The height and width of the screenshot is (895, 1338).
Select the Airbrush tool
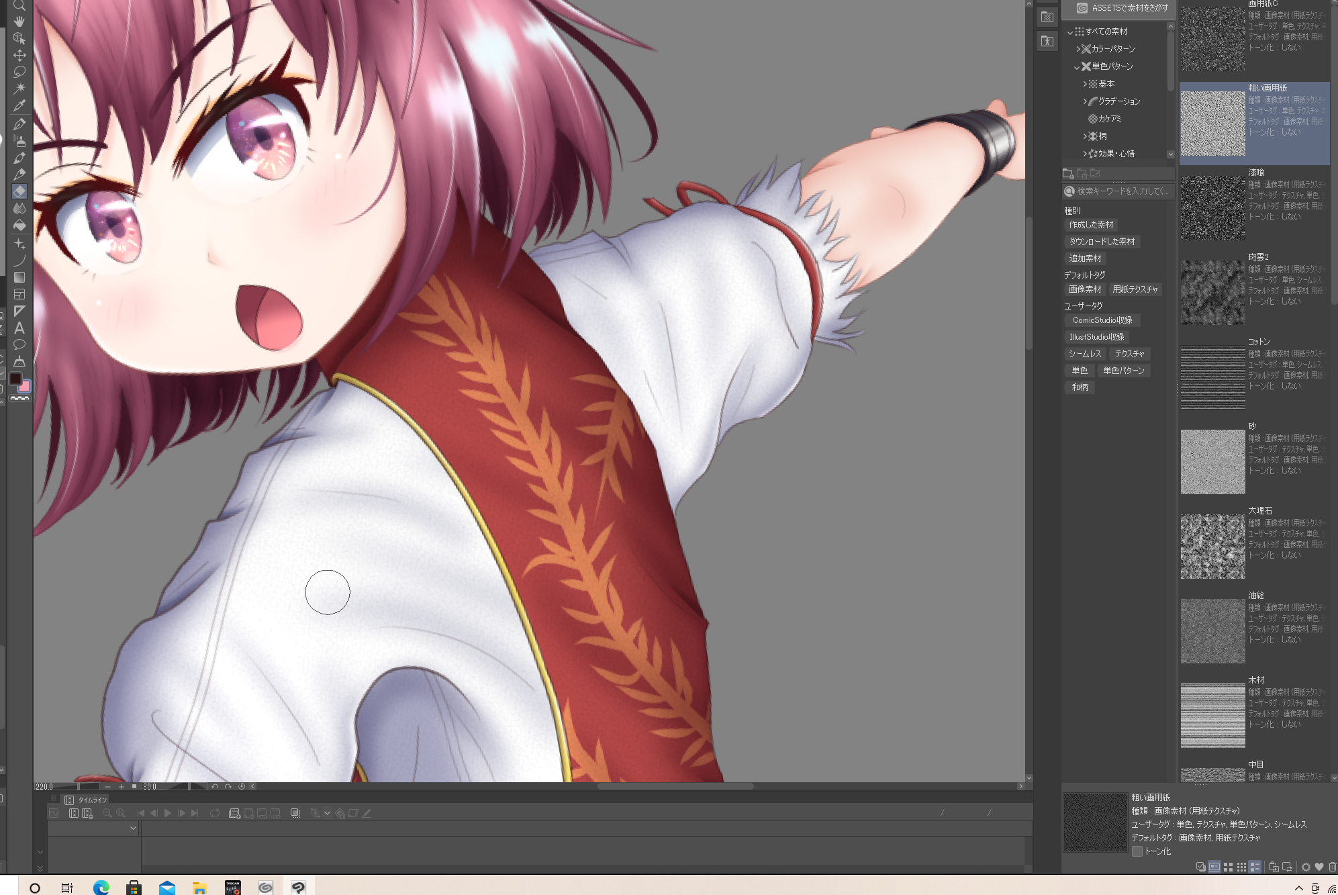19,141
